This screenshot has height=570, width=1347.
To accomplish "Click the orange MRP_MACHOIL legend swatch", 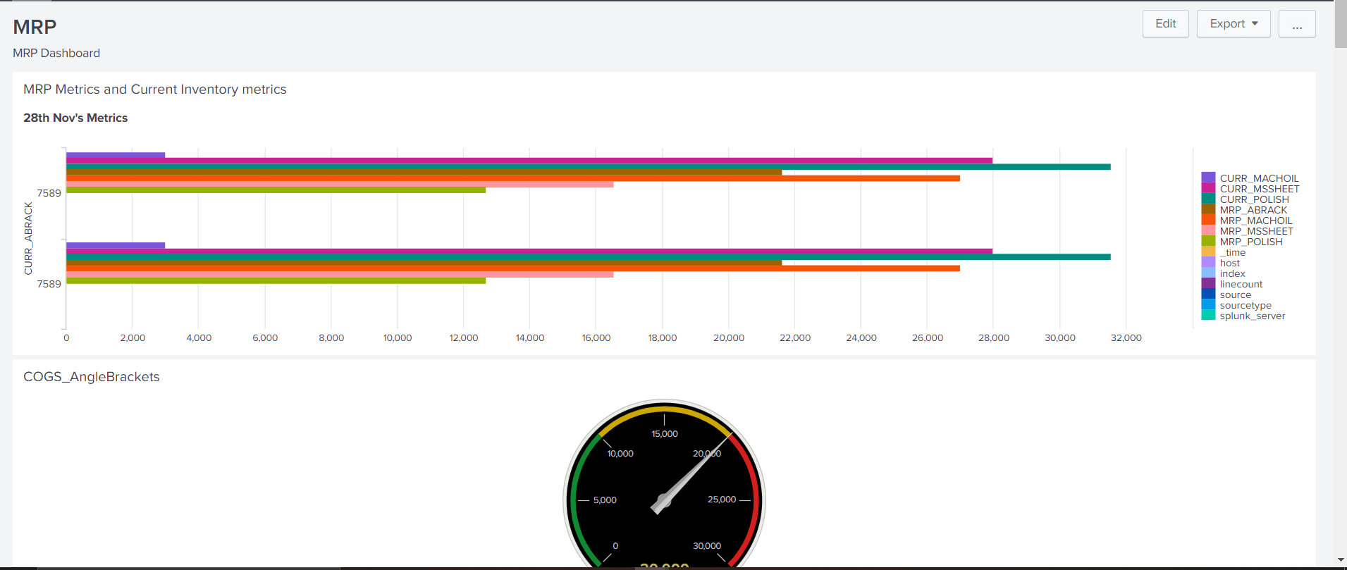I will click(1208, 221).
